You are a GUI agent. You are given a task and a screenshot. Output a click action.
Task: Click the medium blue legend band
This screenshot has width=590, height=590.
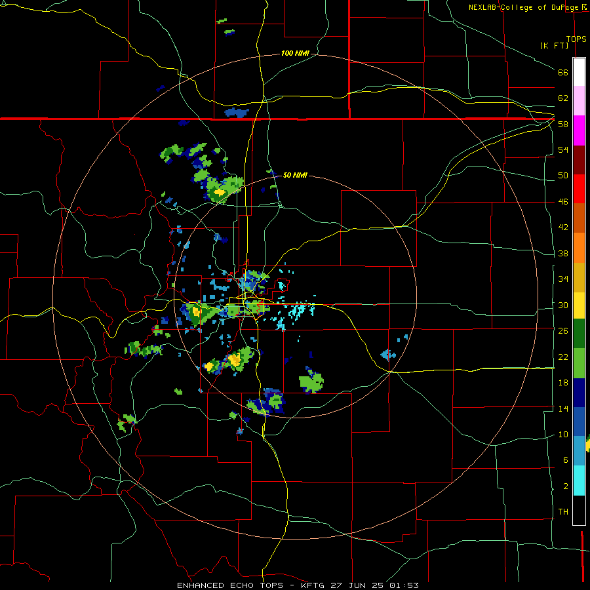(x=579, y=422)
